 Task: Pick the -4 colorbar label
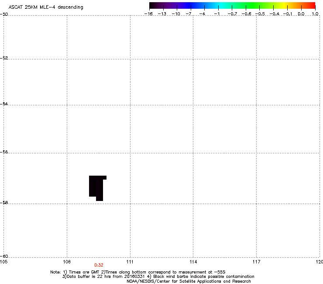[x=202, y=14]
